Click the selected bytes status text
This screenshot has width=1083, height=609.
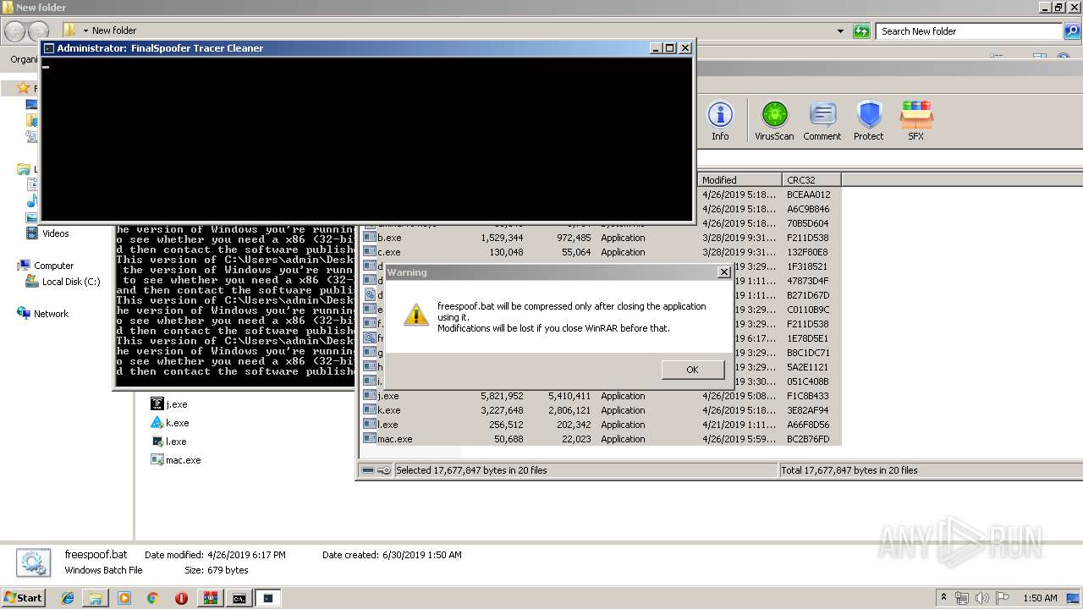pyautogui.click(x=471, y=470)
